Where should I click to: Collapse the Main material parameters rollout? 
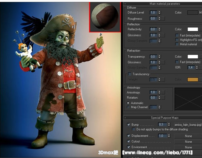[x=125, y=4]
